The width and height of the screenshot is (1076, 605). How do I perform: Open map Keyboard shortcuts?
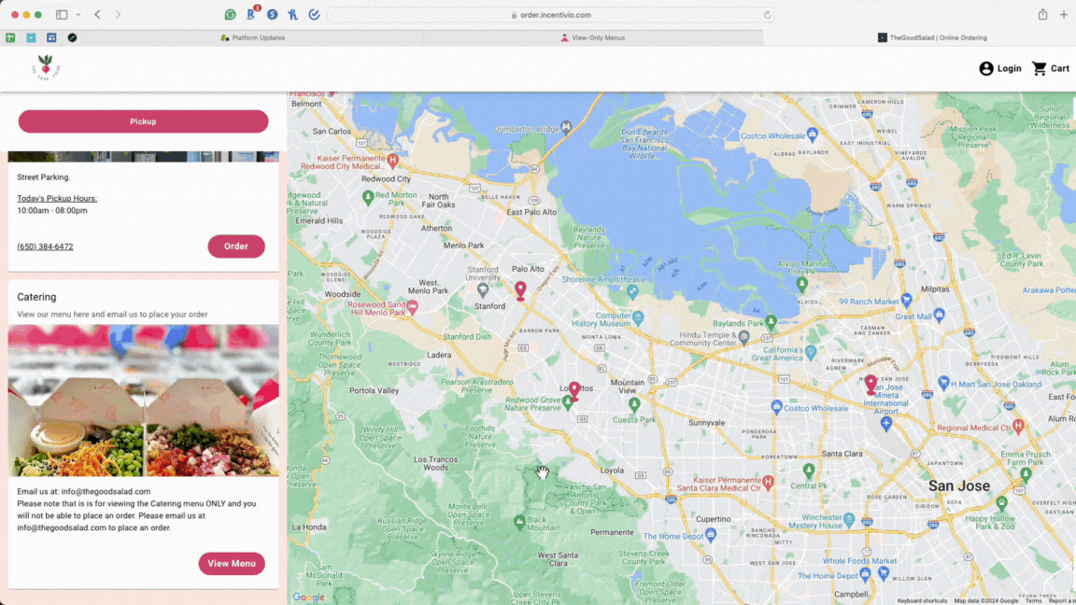(922, 601)
